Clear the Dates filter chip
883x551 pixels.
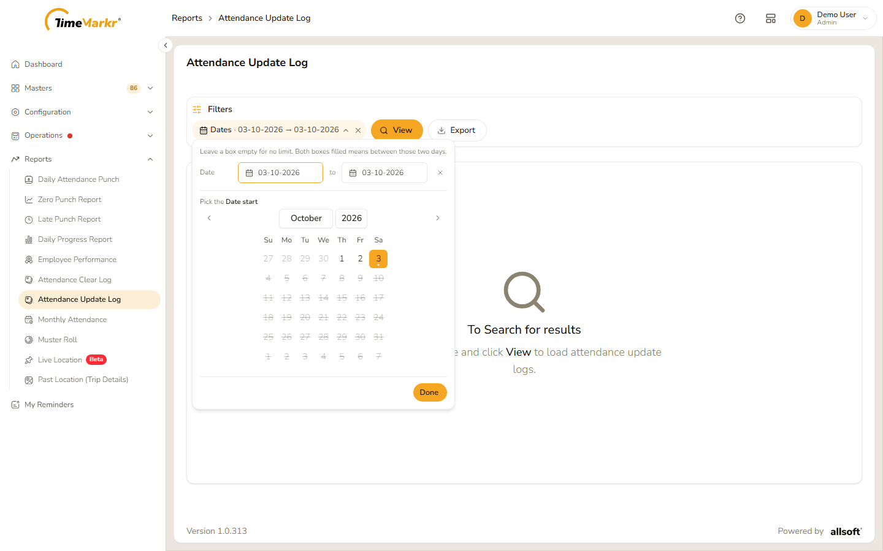358,130
